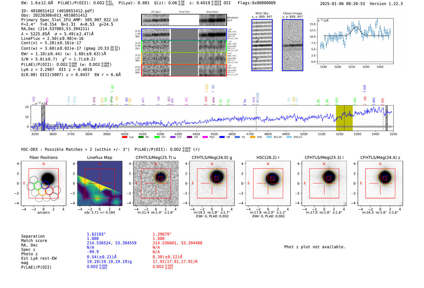The image size is (424, 288).
Task: Click the 2D Spec column header
Action: pos(156,12)
